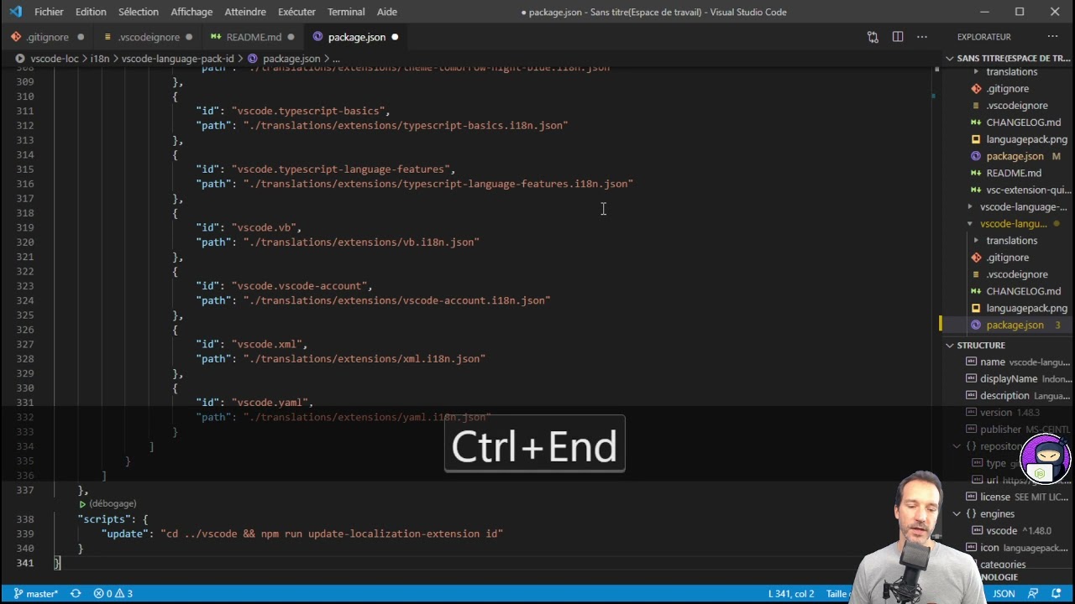Viewport: 1075px width, 604px height.
Task: Open the Fichier menu
Action: 49,12
